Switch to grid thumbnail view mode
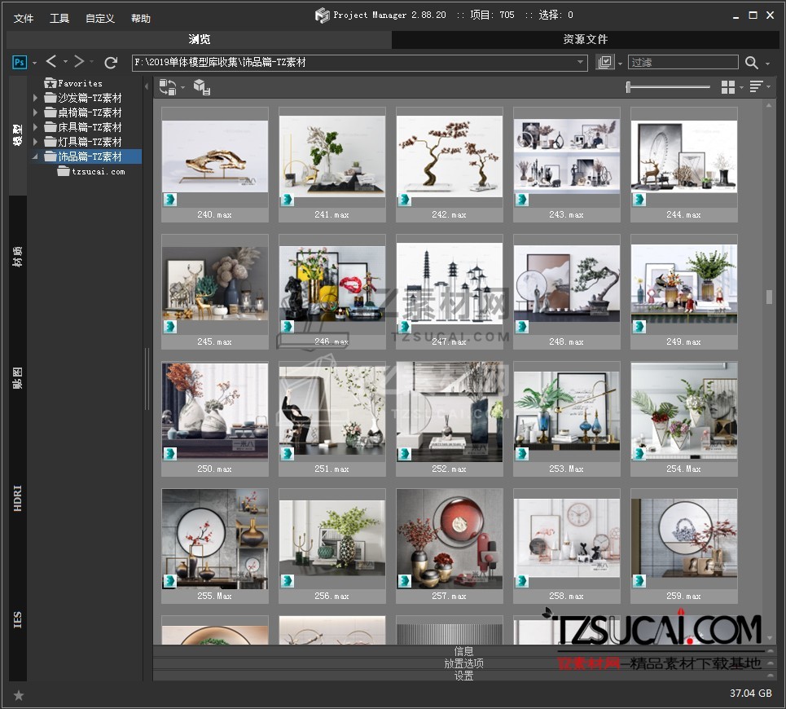 pos(728,87)
